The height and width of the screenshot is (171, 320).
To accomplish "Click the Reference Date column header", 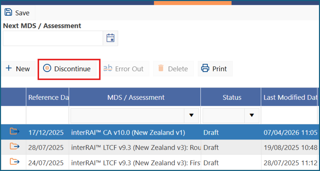I will pyautogui.click(x=47, y=97).
